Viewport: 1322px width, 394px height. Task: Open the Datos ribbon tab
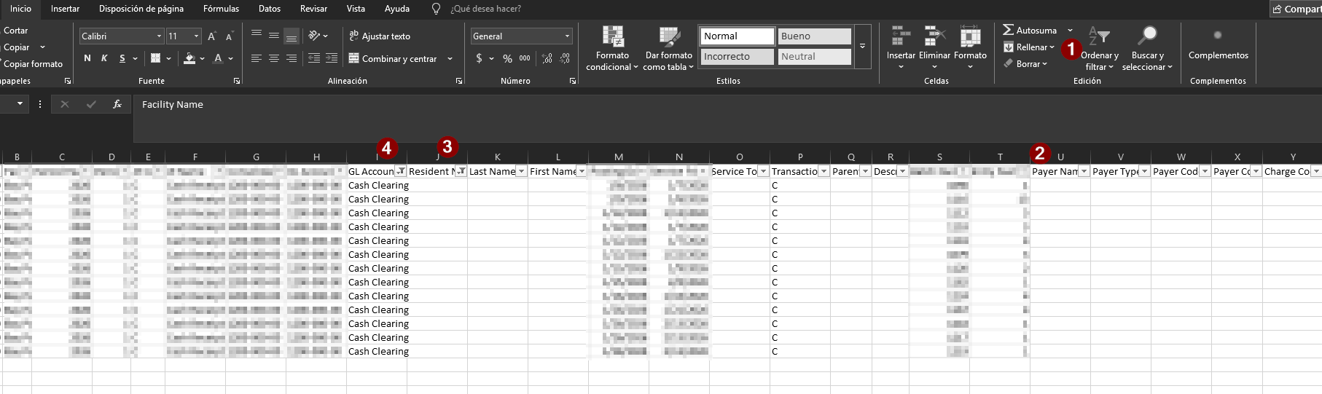(x=270, y=9)
